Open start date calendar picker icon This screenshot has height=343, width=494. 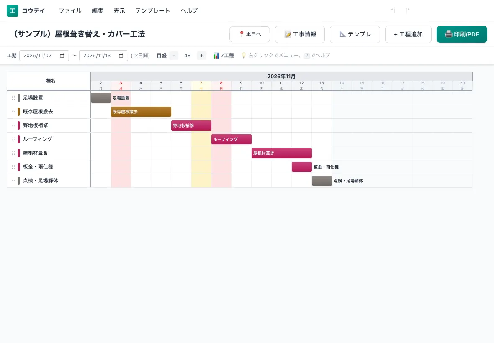click(62, 55)
